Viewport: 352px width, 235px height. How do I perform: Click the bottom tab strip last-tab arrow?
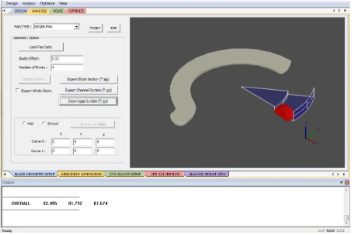[344, 174]
